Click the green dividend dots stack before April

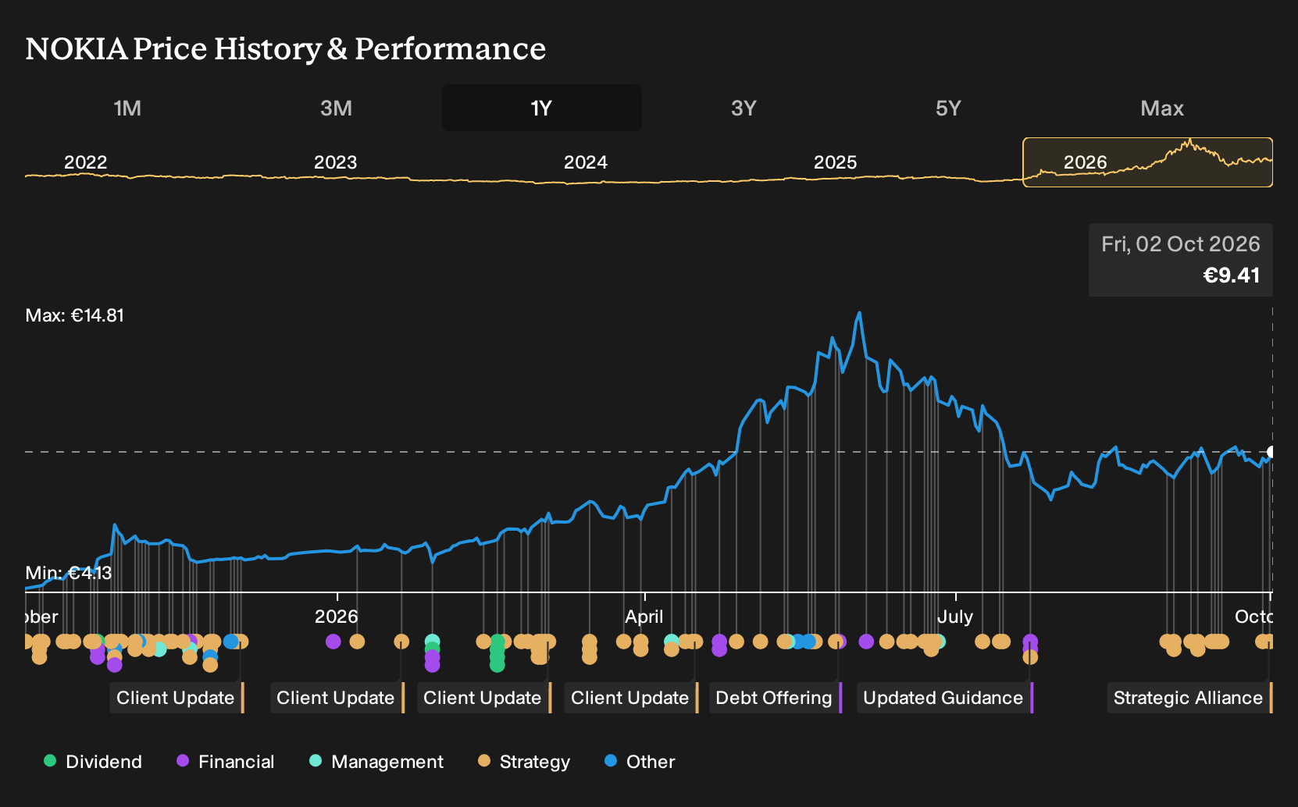[497, 653]
